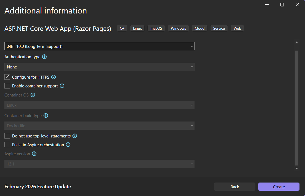This screenshot has height=196, width=305.
Task: Maximize the dialog window
Action: point(282,5)
